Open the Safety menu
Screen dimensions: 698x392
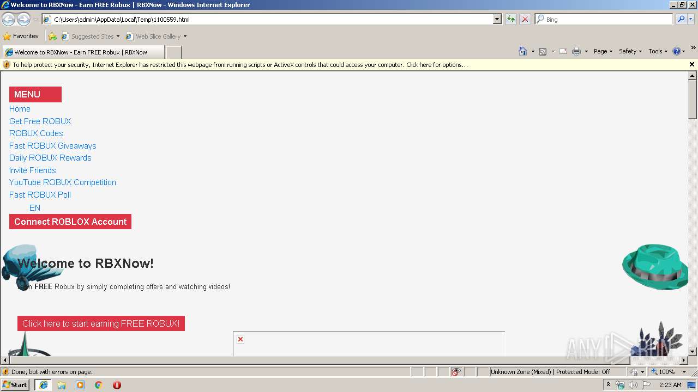click(x=630, y=51)
